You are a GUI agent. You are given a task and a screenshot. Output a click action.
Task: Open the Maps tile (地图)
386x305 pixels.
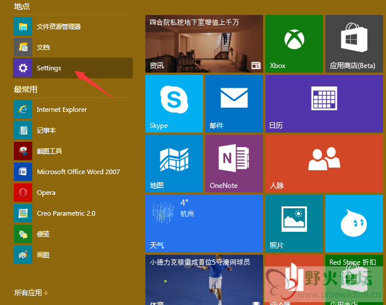[x=174, y=164]
